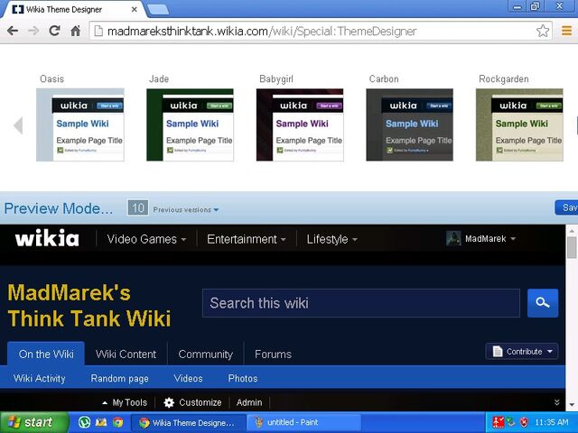Open the Community tab
Viewport: 578px width, 433px height.
pos(205,355)
